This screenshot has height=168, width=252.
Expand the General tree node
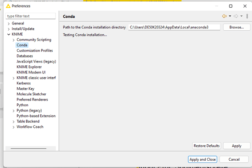(9, 24)
